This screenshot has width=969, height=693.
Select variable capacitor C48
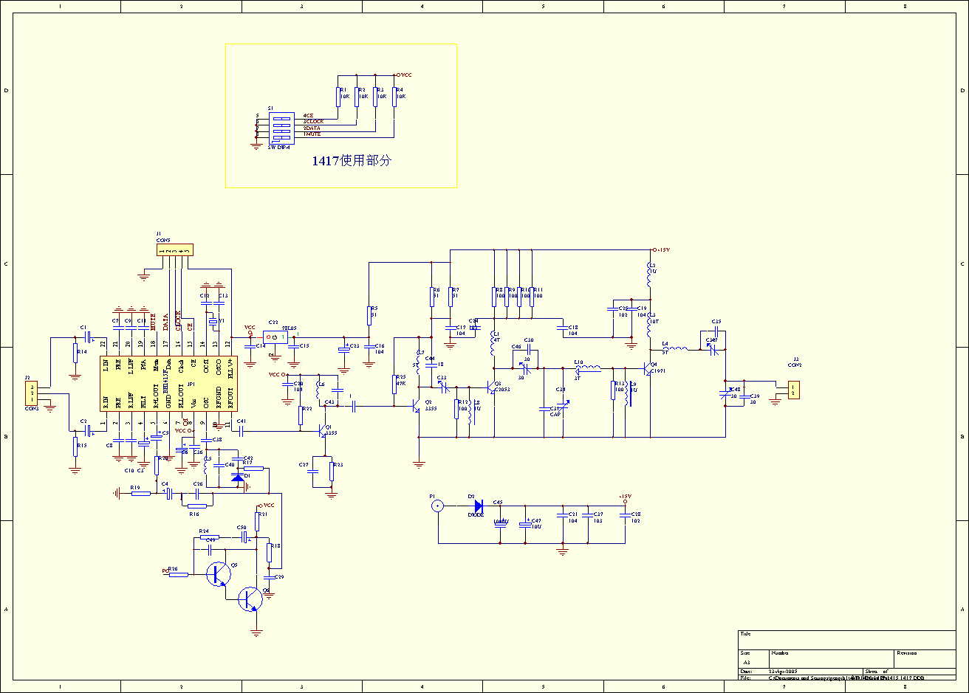pos(726,393)
